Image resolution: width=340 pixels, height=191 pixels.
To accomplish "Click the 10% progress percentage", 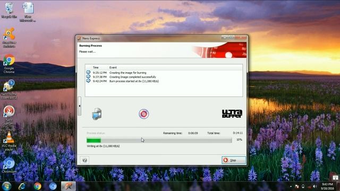I will [x=239, y=140].
